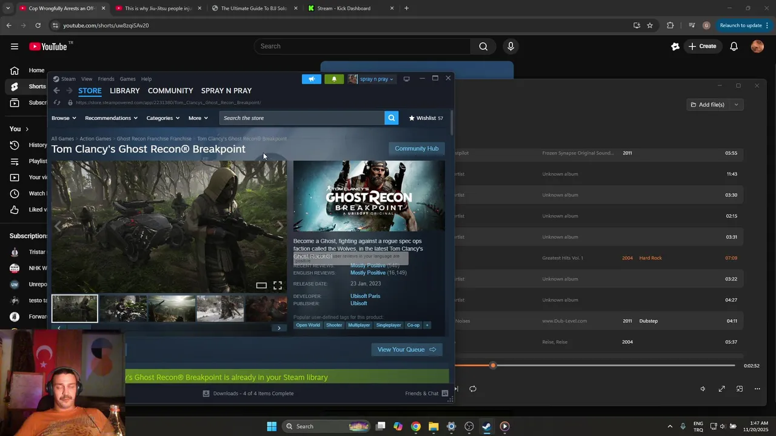Viewport: 776px width, 436px height.
Task: Switch to the LIBRARY tab in Steam
Action: 125,91
